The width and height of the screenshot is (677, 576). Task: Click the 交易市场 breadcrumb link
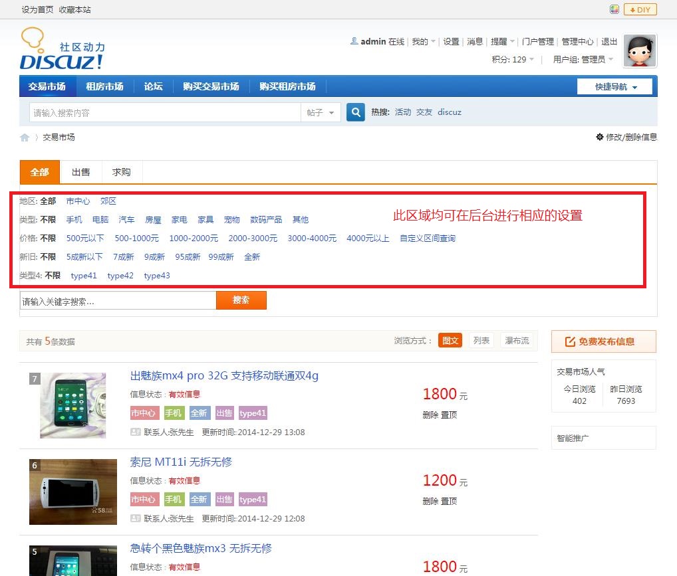59,138
